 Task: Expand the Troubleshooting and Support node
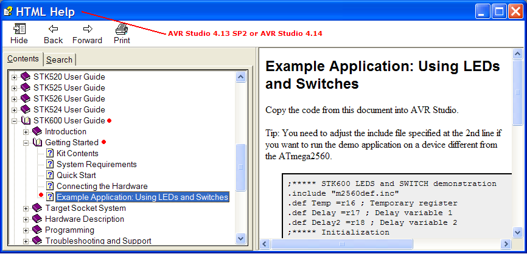(x=26, y=241)
